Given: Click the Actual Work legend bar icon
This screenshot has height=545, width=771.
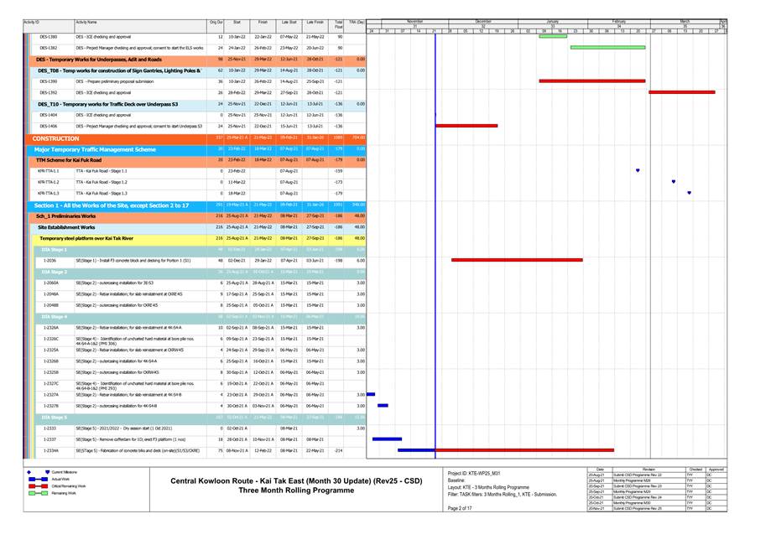Looking at the screenshot, I should tap(39, 479).
